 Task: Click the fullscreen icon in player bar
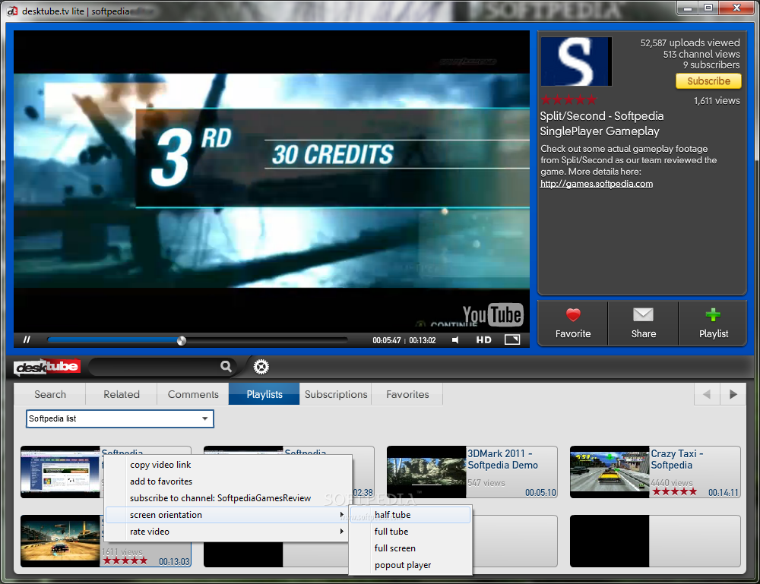point(511,339)
